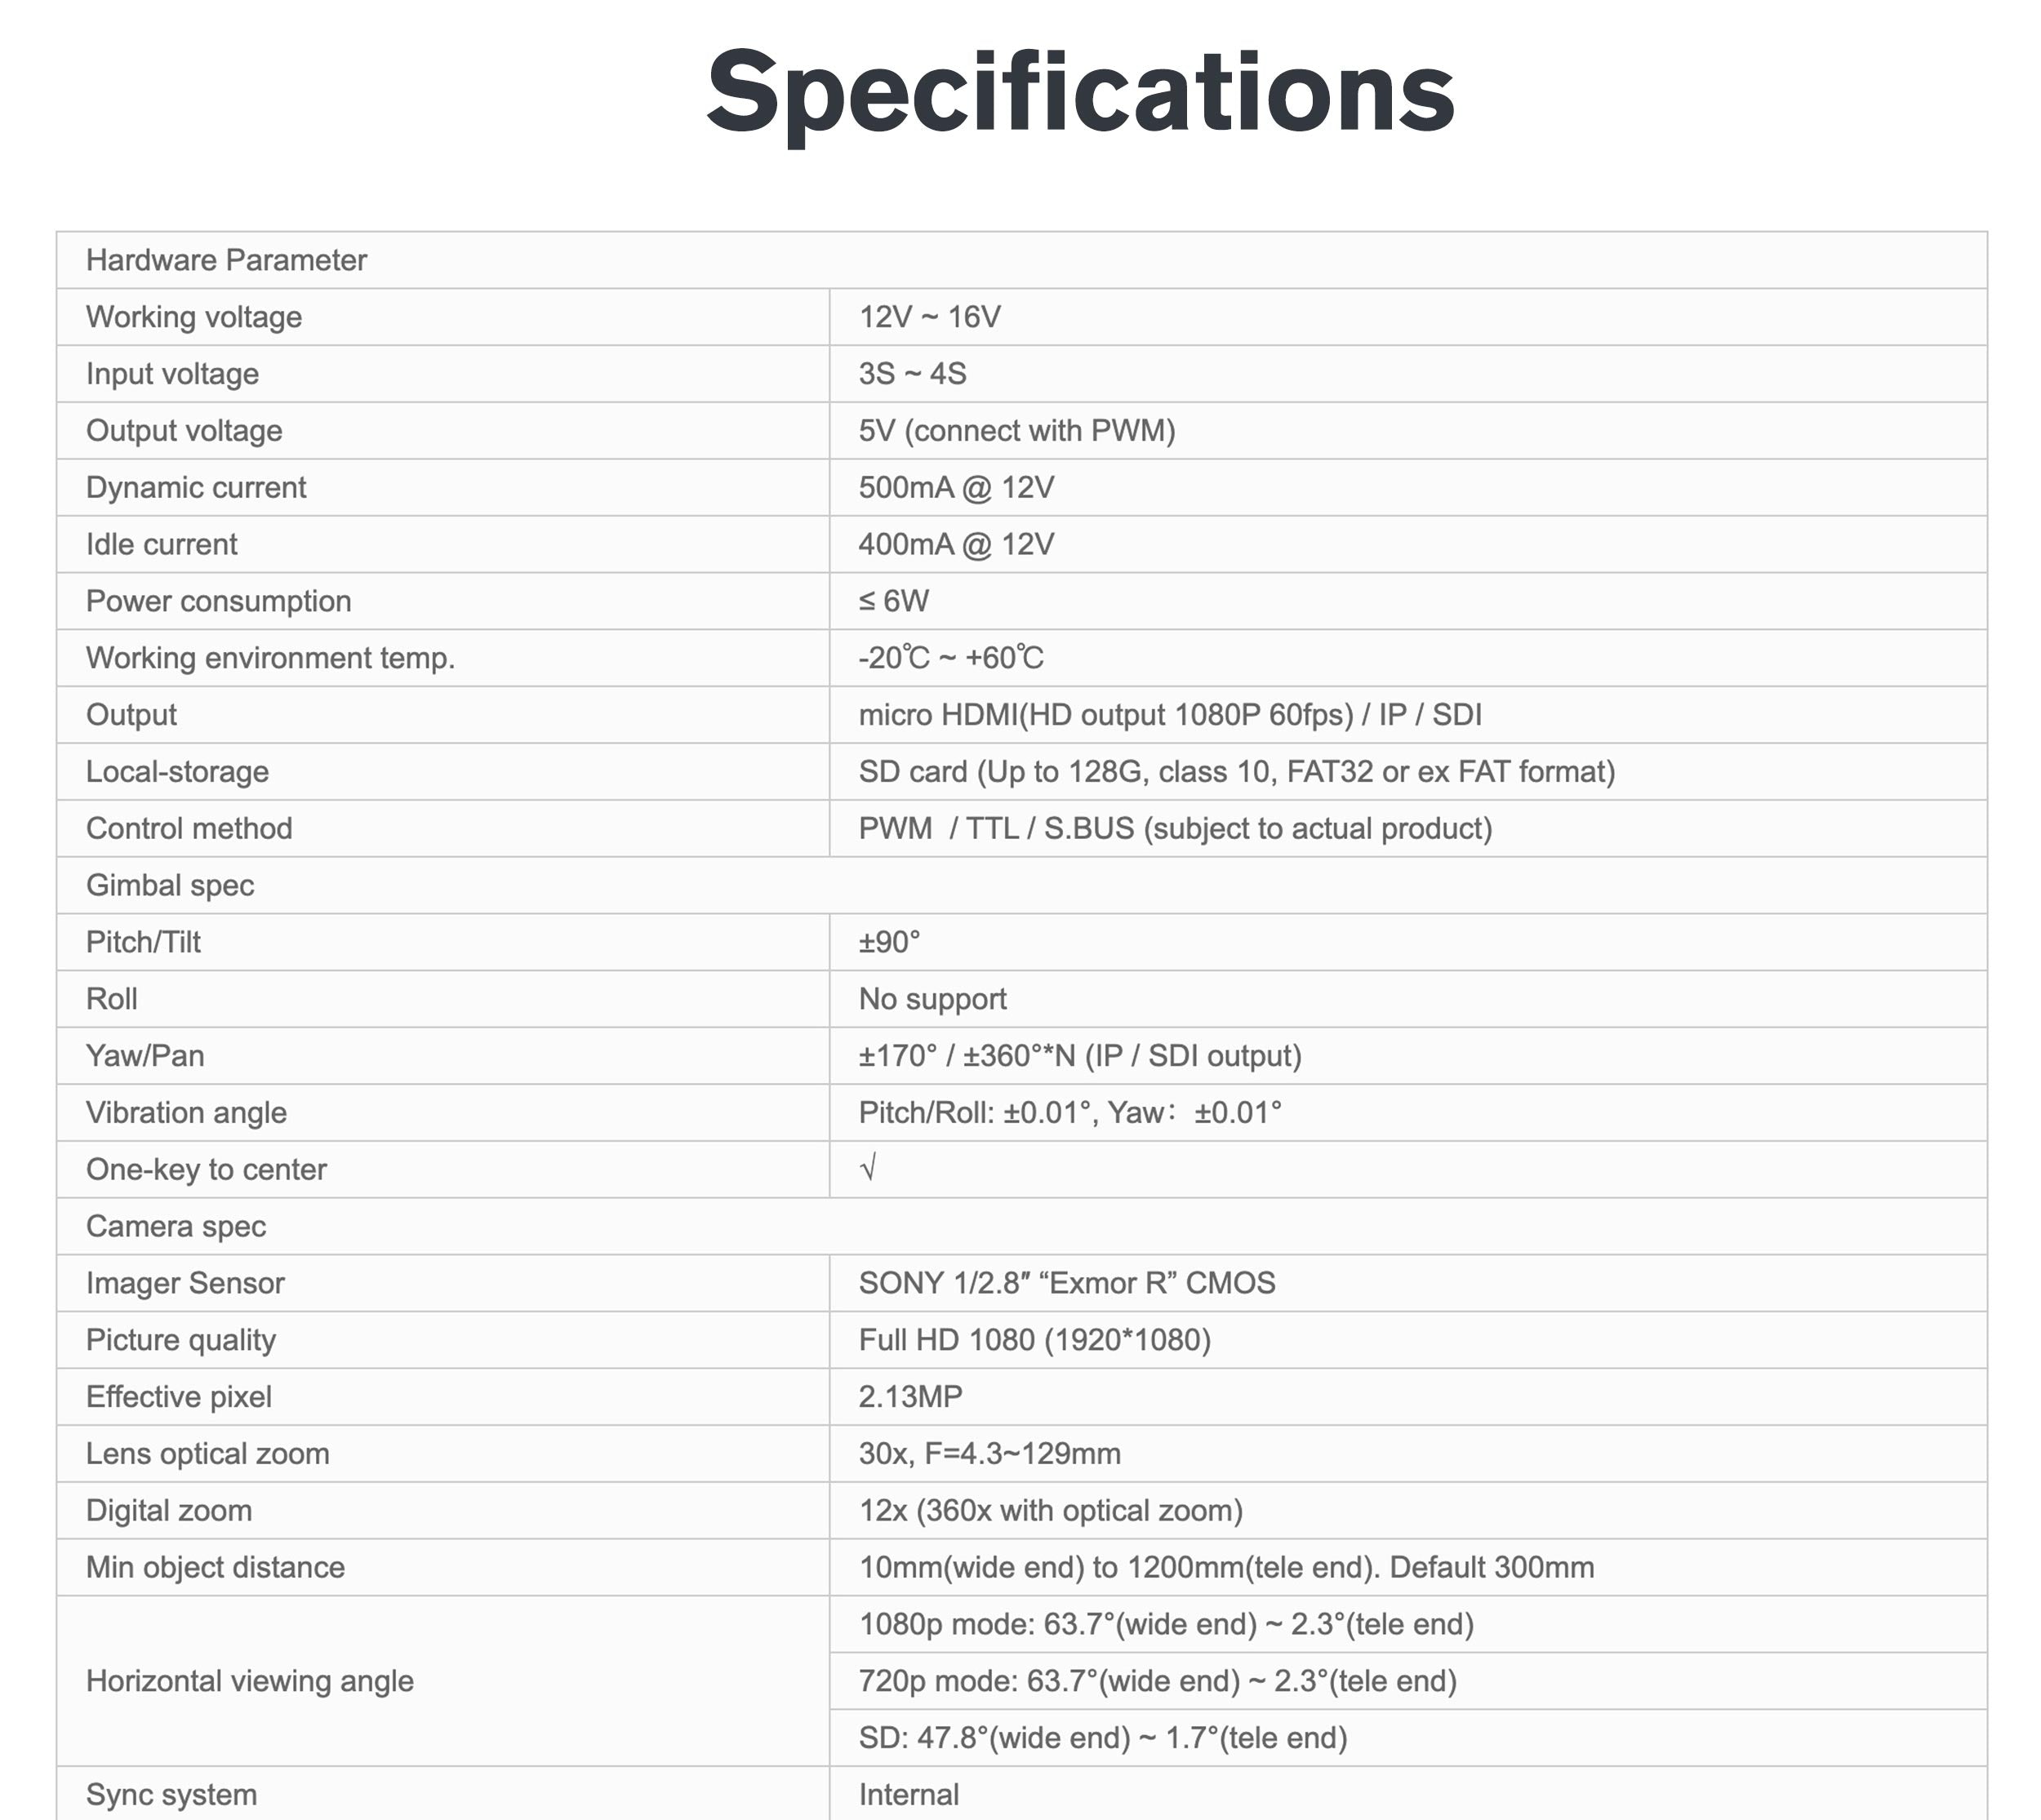Click the Power consumption ≤ 6W value
Screen dimensions: 2041x1820
click(893, 601)
